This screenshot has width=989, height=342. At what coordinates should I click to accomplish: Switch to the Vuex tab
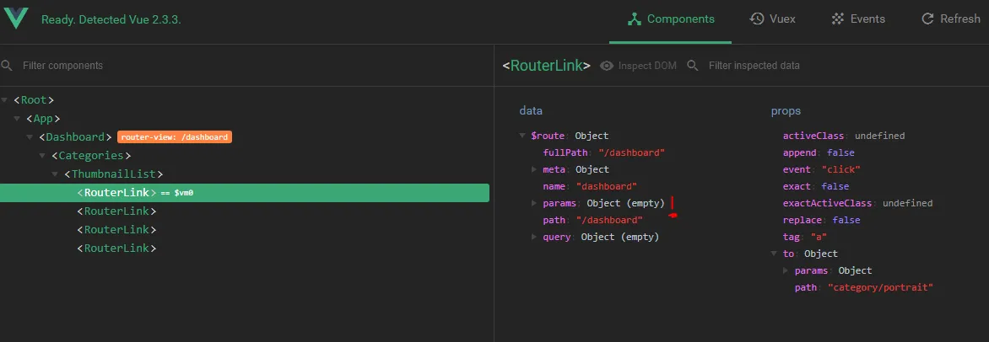773,19
